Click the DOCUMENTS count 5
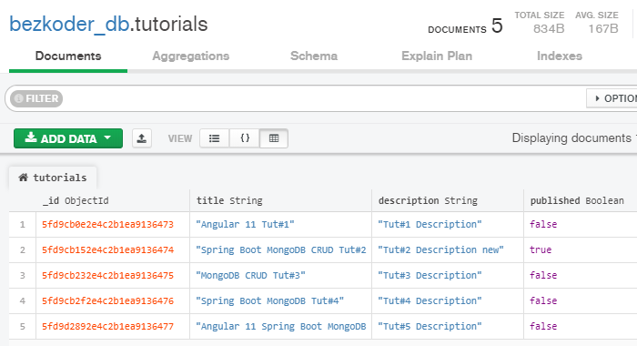 coord(497,26)
